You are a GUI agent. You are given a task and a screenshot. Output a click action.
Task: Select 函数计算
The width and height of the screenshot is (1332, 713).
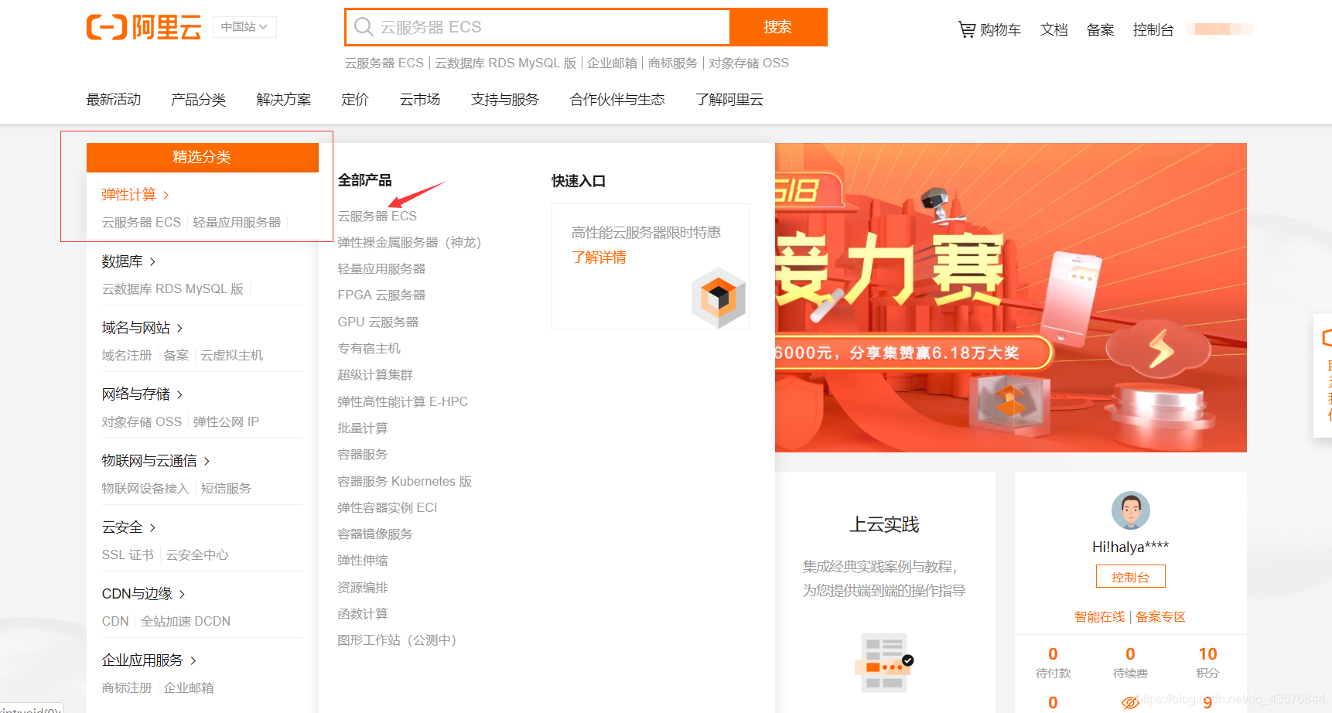click(363, 614)
